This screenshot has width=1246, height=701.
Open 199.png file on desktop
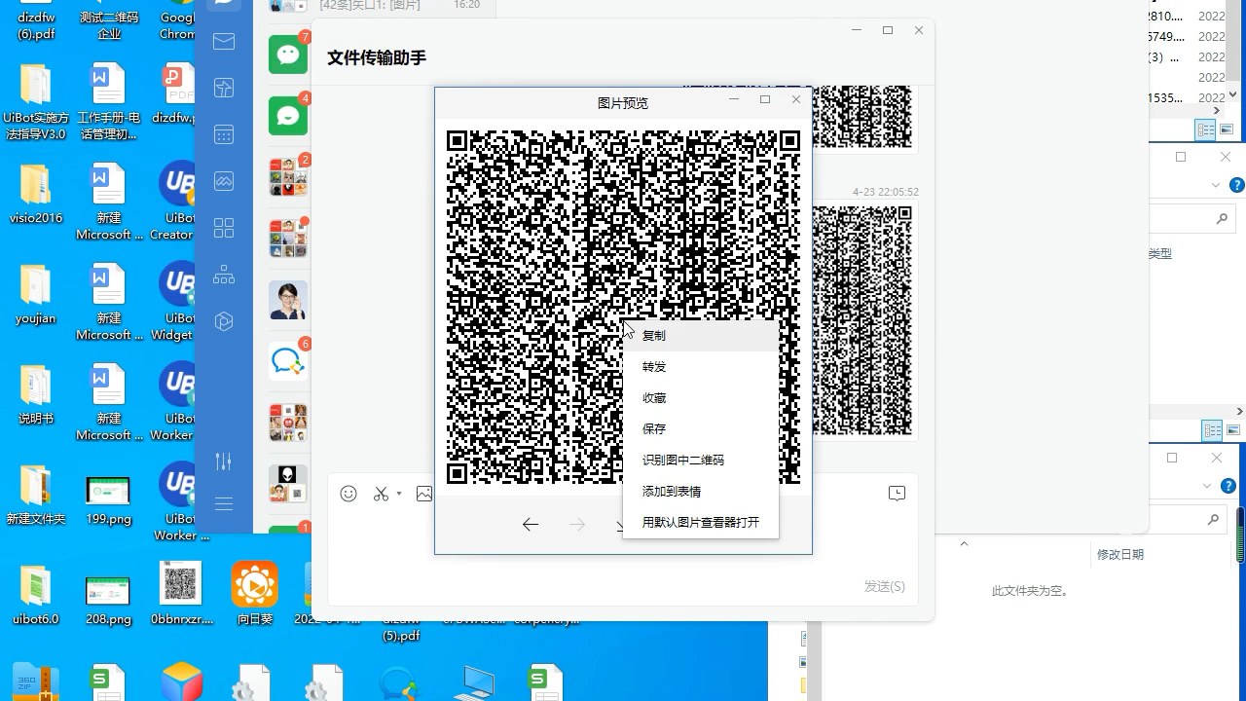[x=108, y=500]
